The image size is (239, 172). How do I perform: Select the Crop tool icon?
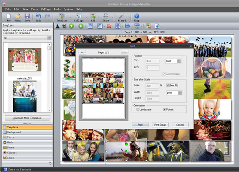coord(64,26)
